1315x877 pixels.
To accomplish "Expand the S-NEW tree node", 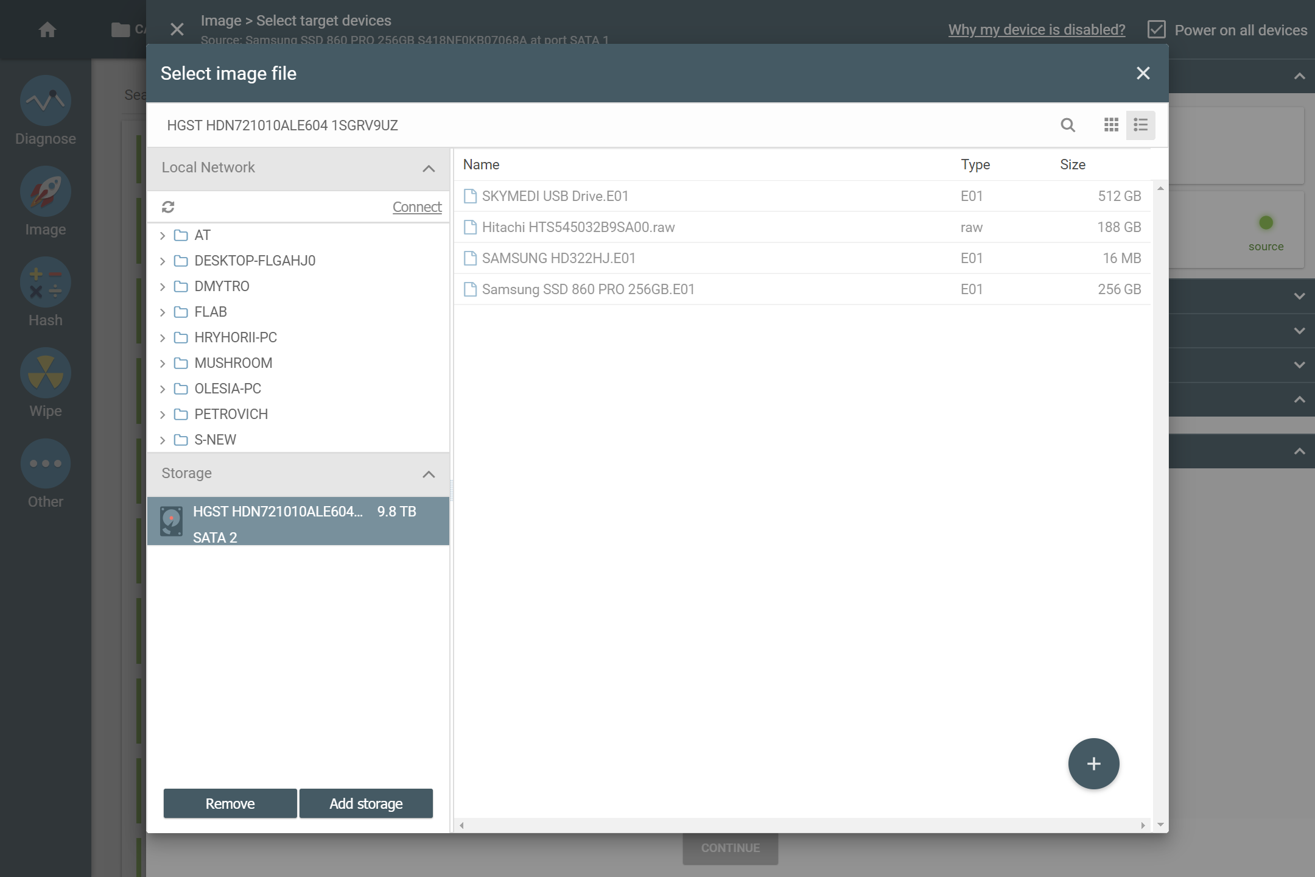I will click(163, 440).
